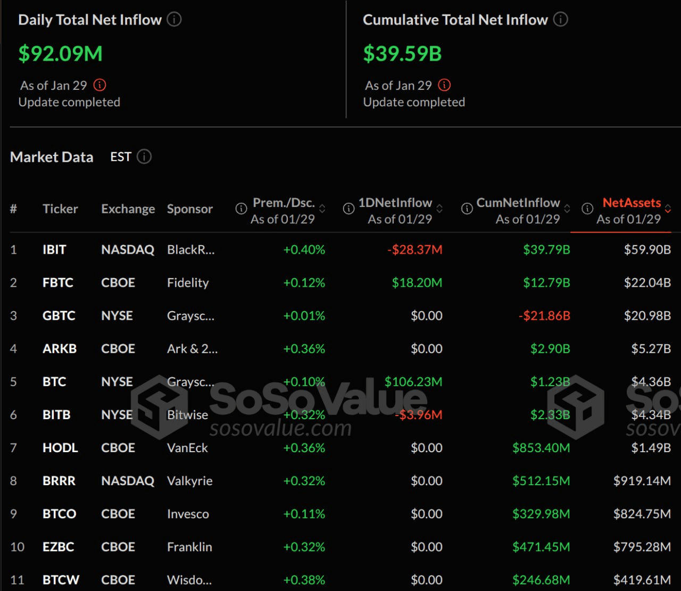The height and width of the screenshot is (591, 681).
Task: Sort table by Prem./Dsc. arrows
Action: 322,209
